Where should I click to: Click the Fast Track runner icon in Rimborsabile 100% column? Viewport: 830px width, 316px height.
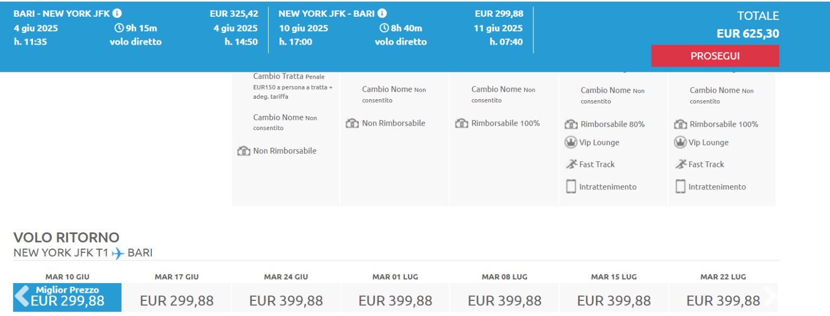click(680, 164)
